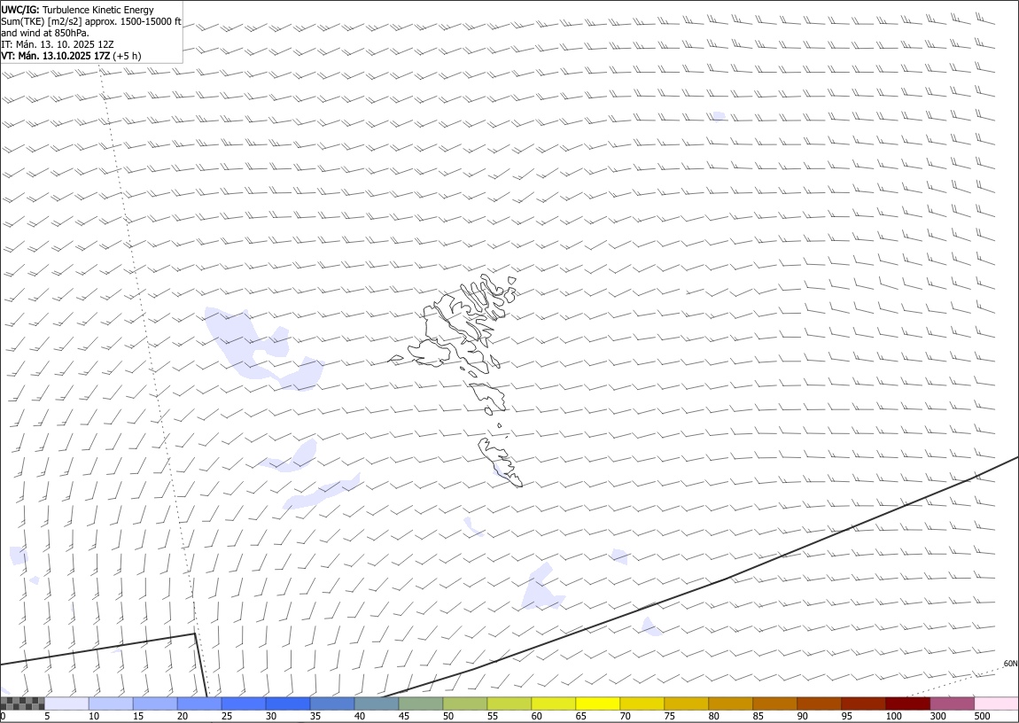Select the 20-25 blue legend swatch

point(198,704)
